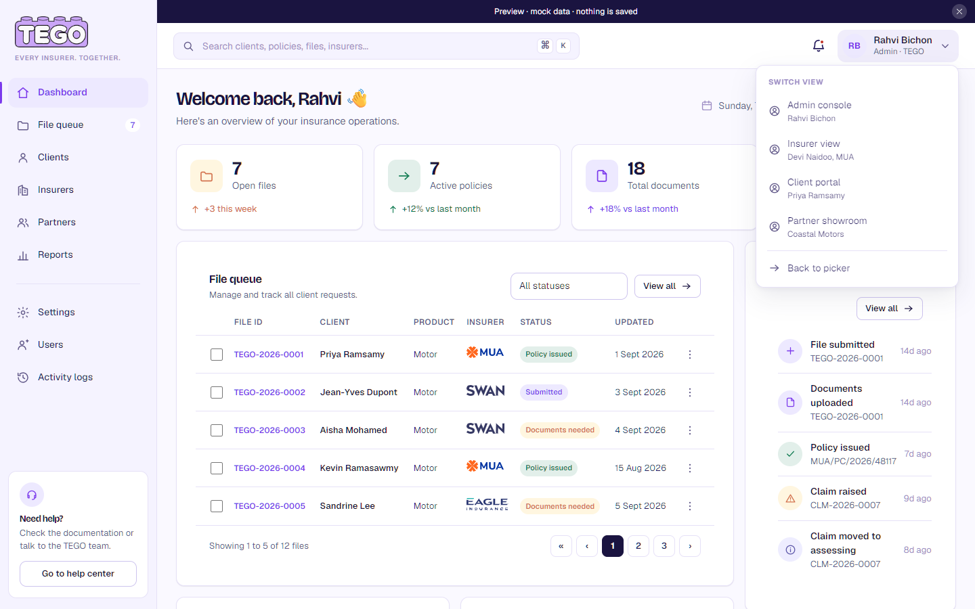Open row actions for TEGO-2026-0003
975x609 pixels.
[x=690, y=430]
